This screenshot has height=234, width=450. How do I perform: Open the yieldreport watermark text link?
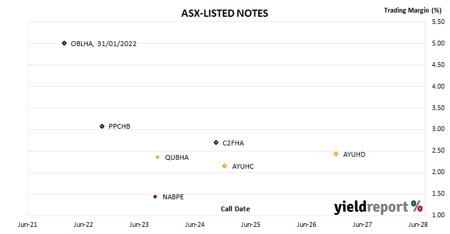(x=371, y=207)
